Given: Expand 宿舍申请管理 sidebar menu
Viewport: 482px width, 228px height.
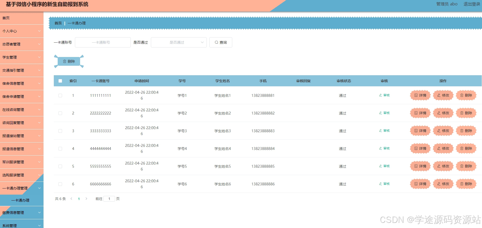Looking at the screenshot, I should pos(22,97).
